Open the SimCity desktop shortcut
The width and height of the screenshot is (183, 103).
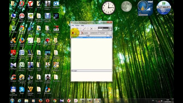click(47, 66)
